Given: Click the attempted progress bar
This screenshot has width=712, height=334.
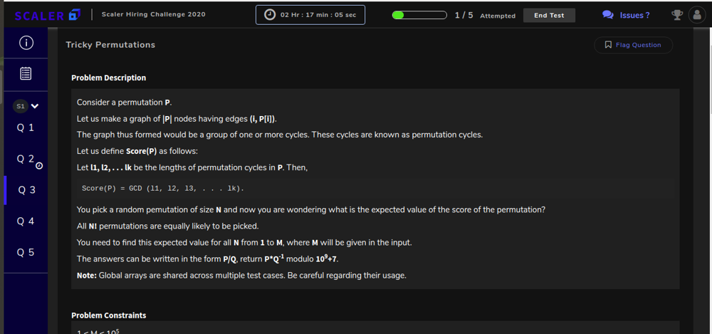Looking at the screenshot, I should point(419,15).
